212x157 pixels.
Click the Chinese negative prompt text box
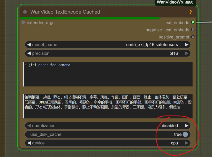[108, 106]
